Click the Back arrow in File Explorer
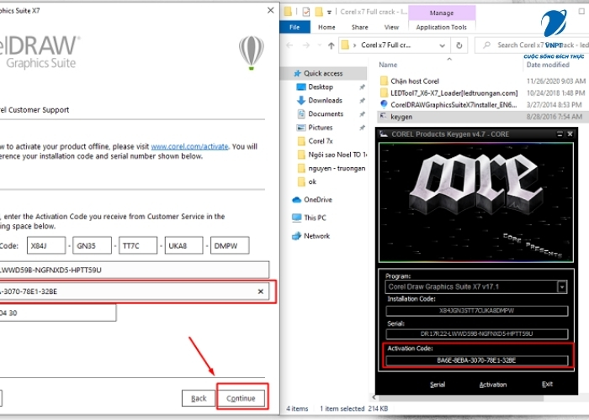This screenshot has height=420, width=589. point(291,45)
